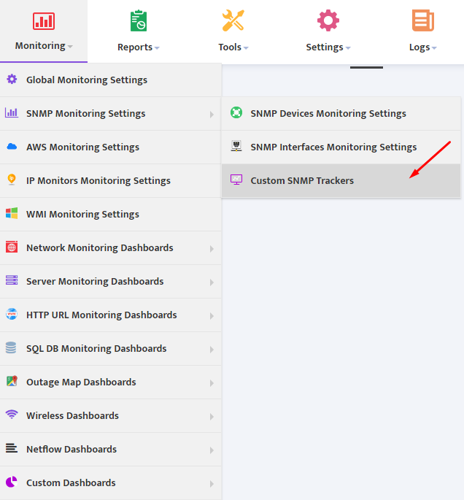This screenshot has height=500, width=464.
Task: Click the Netflow lines icon
Action: [12, 448]
